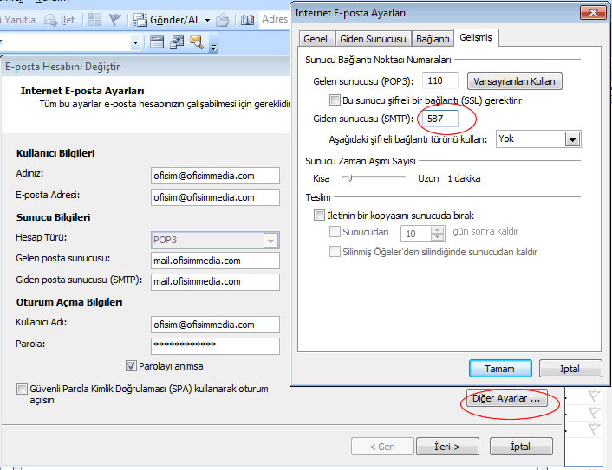The width and height of the screenshot is (612, 470).
Task: Click İptal in Internet E-posta Ayarları dialog
Action: tap(570, 368)
